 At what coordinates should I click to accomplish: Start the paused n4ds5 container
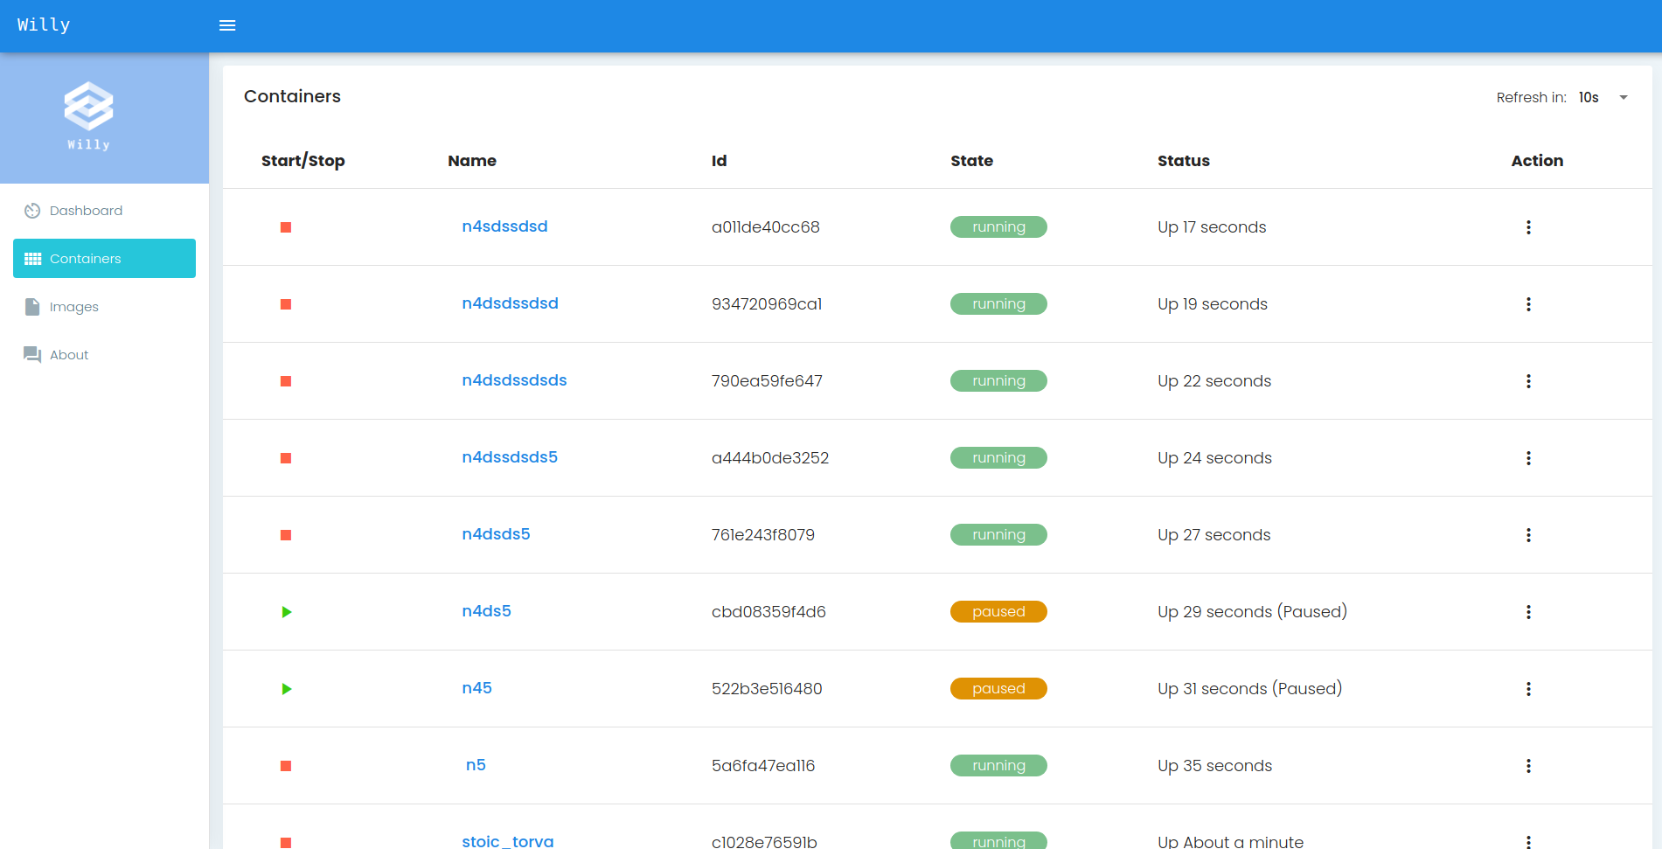[x=286, y=612]
